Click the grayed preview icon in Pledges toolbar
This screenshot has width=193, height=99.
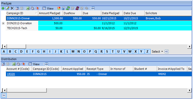tap(22, 8)
